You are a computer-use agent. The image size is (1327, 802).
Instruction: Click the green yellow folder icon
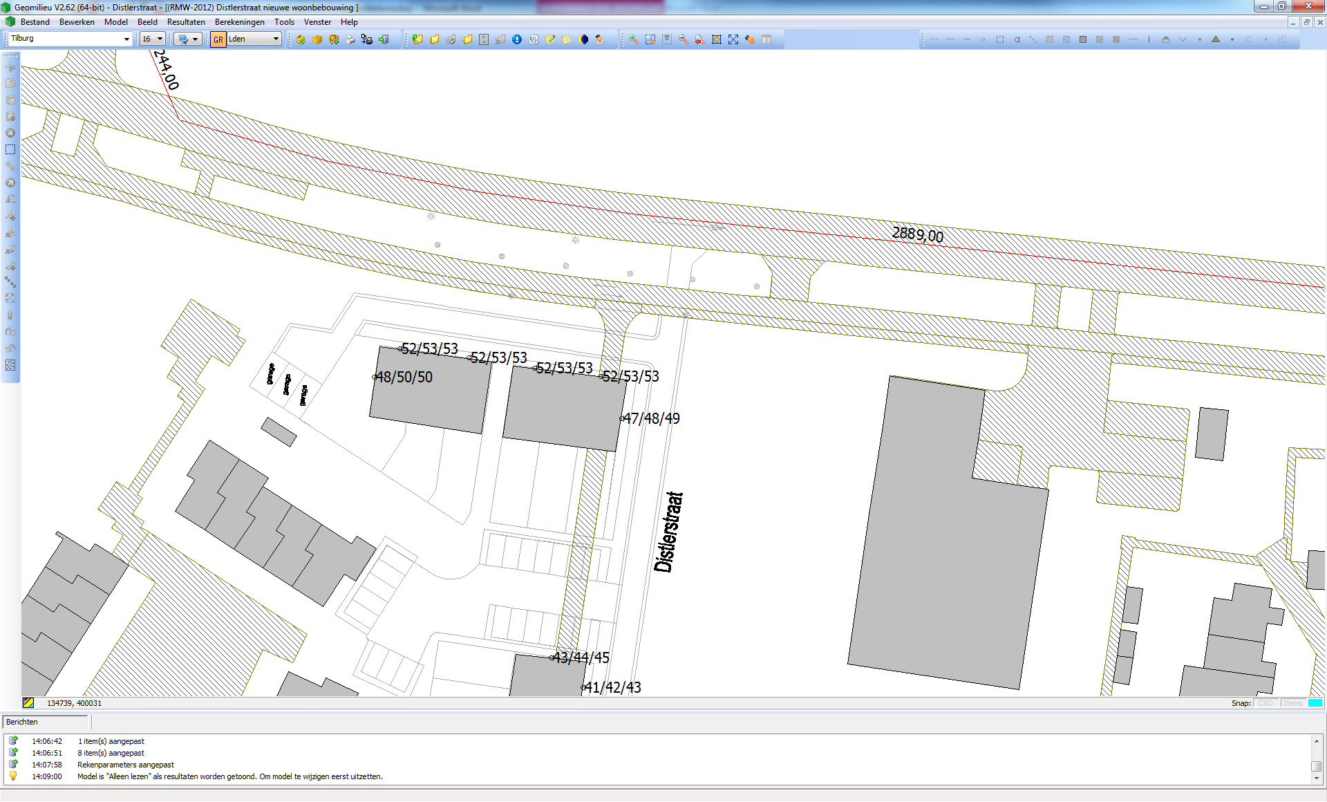tap(417, 39)
